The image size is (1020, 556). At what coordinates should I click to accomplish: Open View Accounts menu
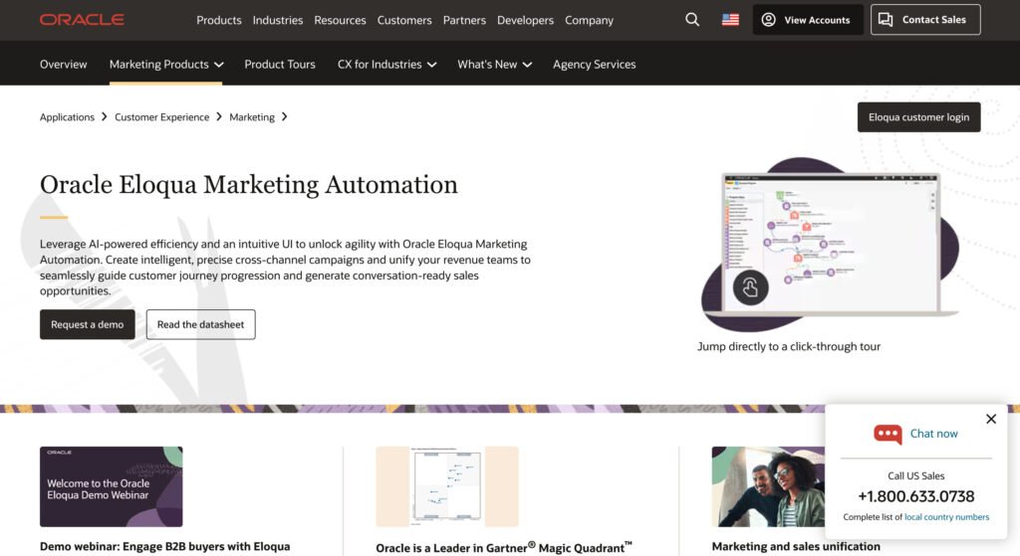pyautogui.click(x=807, y=20)
